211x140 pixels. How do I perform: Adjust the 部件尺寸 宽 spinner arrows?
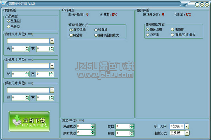point(52,49)
